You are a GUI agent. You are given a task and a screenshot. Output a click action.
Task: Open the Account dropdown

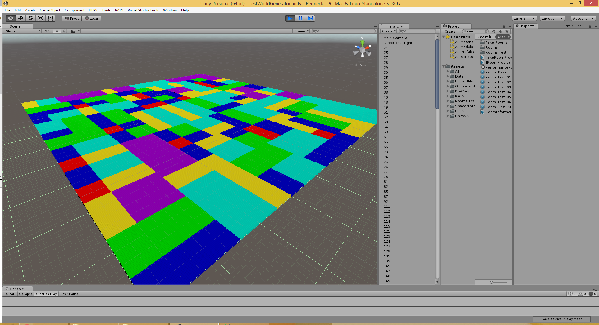[583, 18]
